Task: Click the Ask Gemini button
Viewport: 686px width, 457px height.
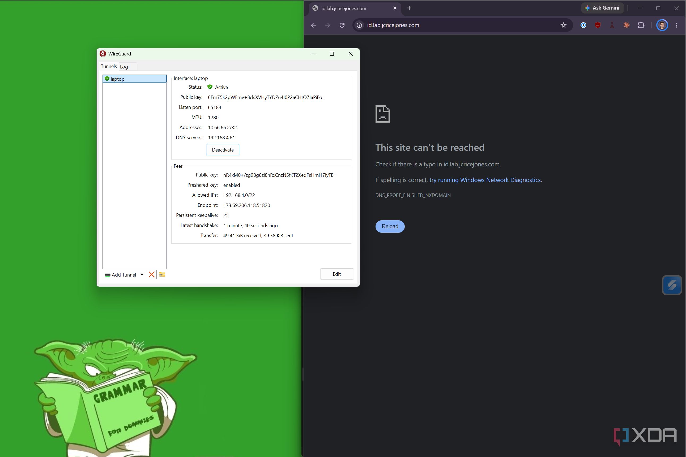Action: click(x=603, y=8)
